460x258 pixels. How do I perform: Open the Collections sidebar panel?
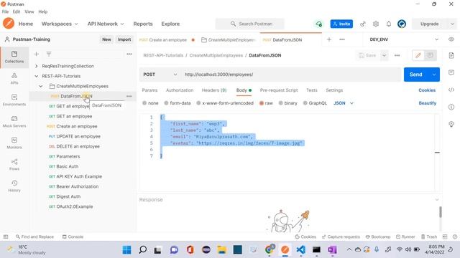(x=14, y=57)
